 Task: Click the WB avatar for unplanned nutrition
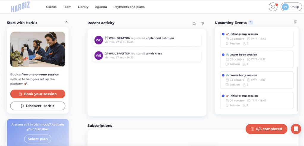click(99, 40)
